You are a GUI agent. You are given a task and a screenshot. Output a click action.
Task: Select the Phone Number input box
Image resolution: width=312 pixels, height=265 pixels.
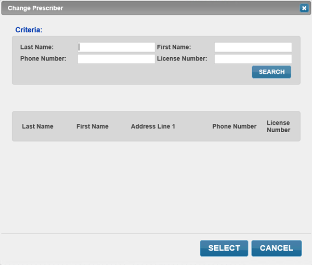click(116, 59)
